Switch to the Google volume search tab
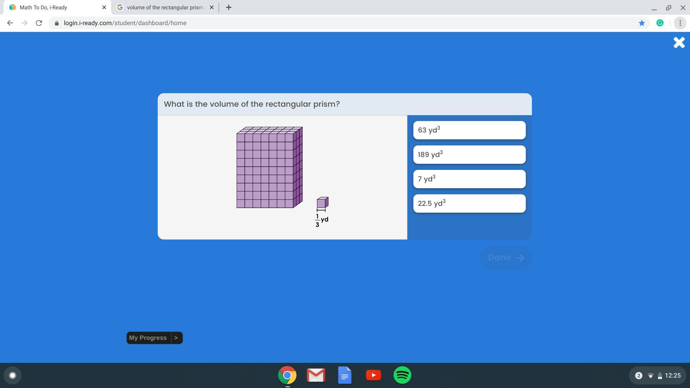This screenshot has width=690, height=388. (165, 7)
